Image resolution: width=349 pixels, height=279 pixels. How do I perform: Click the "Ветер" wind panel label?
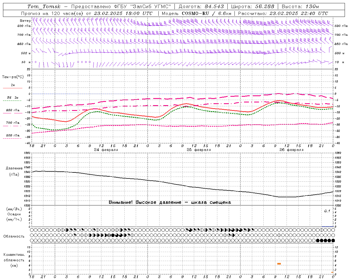point(25,21)
